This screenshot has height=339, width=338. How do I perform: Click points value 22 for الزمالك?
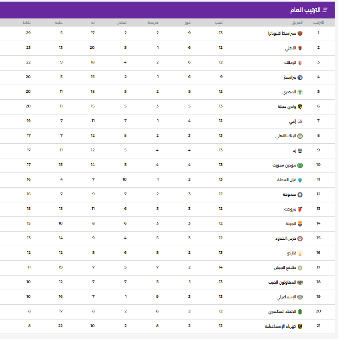click(28, 62)
